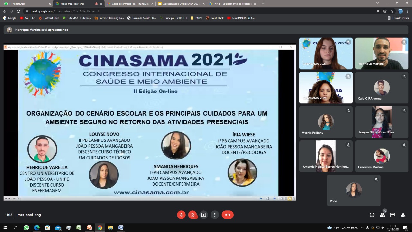Turn on the camera in Meet
412x232 pixels.
[x=192, y=215]
